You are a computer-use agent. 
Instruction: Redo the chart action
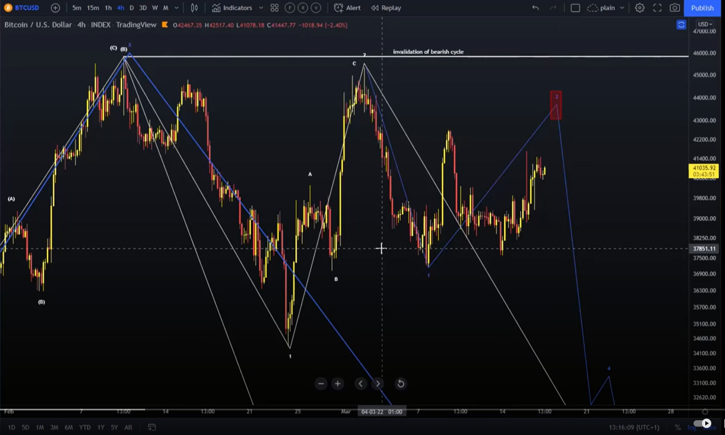point(553,8)
